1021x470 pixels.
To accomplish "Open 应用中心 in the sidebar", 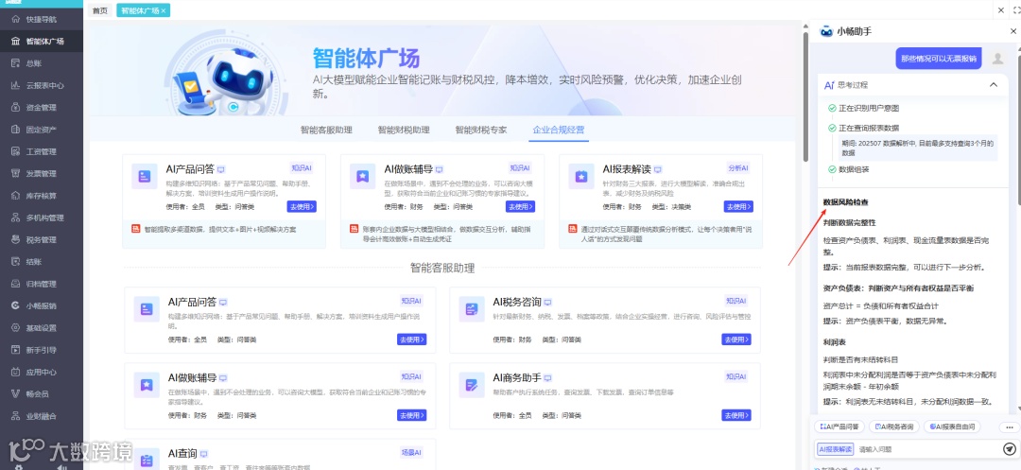I will click(41, 373).
